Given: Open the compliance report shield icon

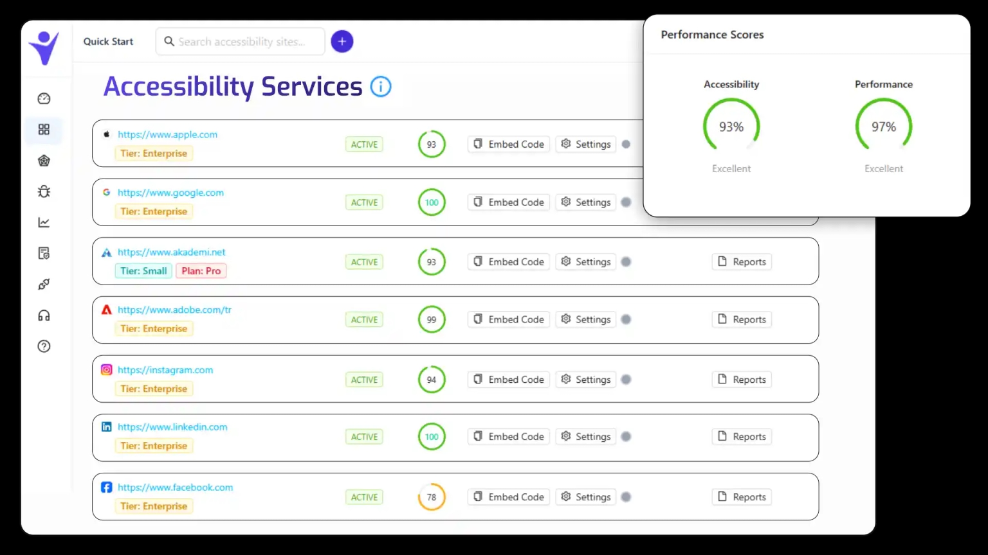Looking at the screenshot, I should pos(44,253).
